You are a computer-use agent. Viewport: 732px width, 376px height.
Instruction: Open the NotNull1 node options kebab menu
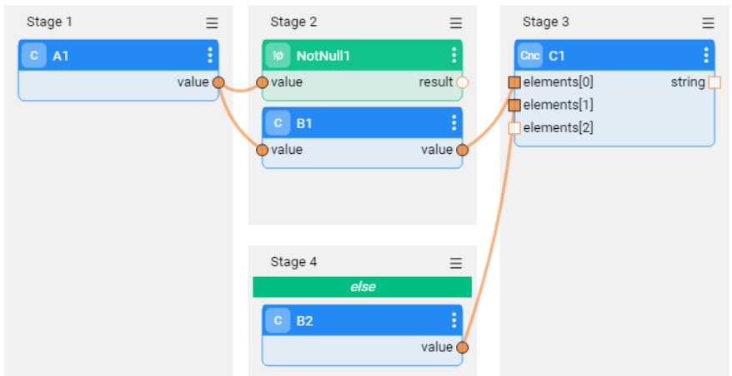point(454,56)
